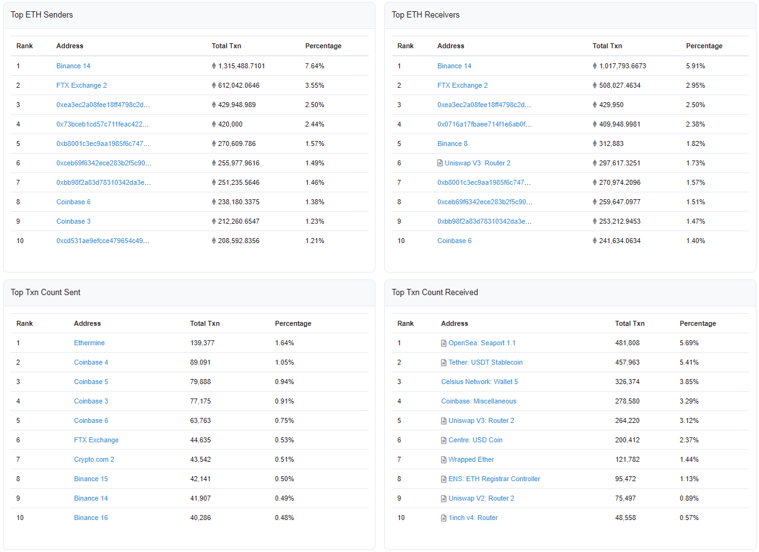
Task: Open Binance 14 in Top ETH Senders
Action: (73, 66)
